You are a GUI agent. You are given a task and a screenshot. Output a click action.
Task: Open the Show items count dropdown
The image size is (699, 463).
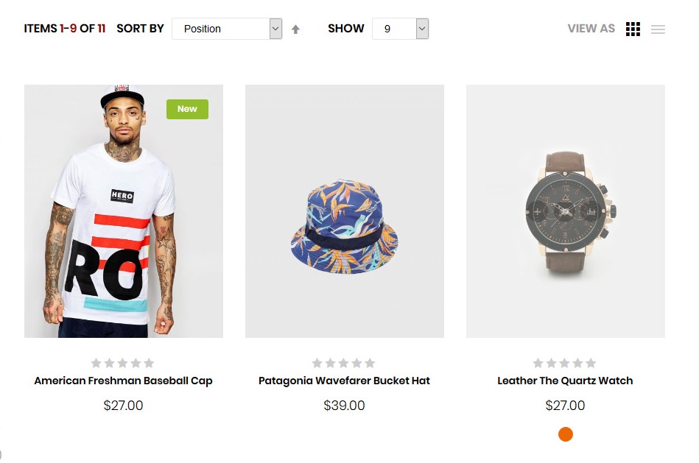(400, 29)
